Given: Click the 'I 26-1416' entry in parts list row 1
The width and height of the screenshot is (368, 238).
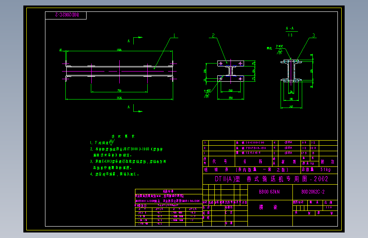Looking at the screenshot, I should point(253,153).
